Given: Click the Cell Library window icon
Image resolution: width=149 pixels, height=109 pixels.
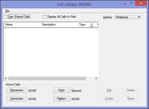Looking at the screenshot, I should point(5,4).
